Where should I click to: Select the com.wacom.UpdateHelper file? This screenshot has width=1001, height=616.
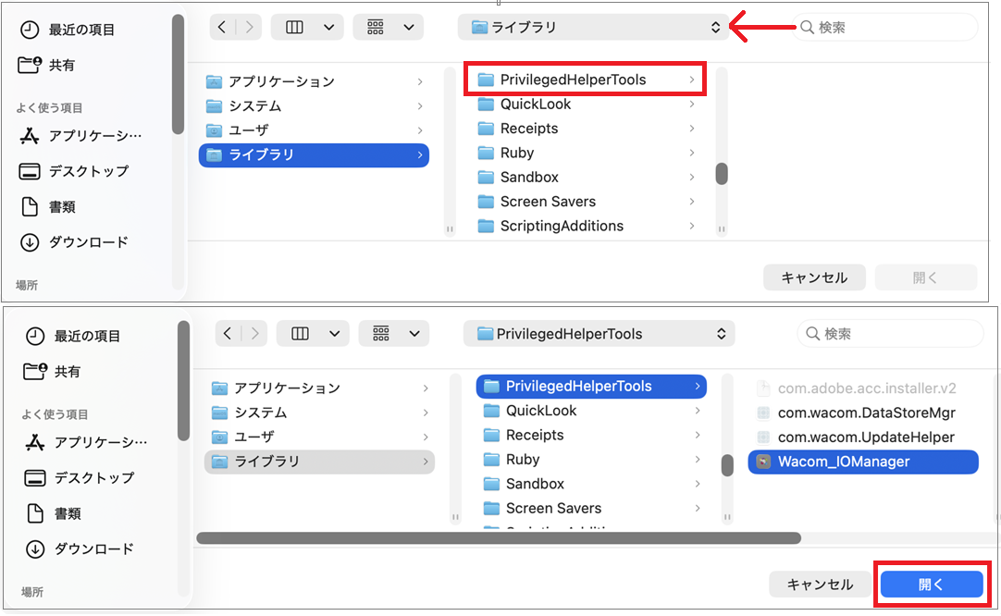click(x=863, y=437)
